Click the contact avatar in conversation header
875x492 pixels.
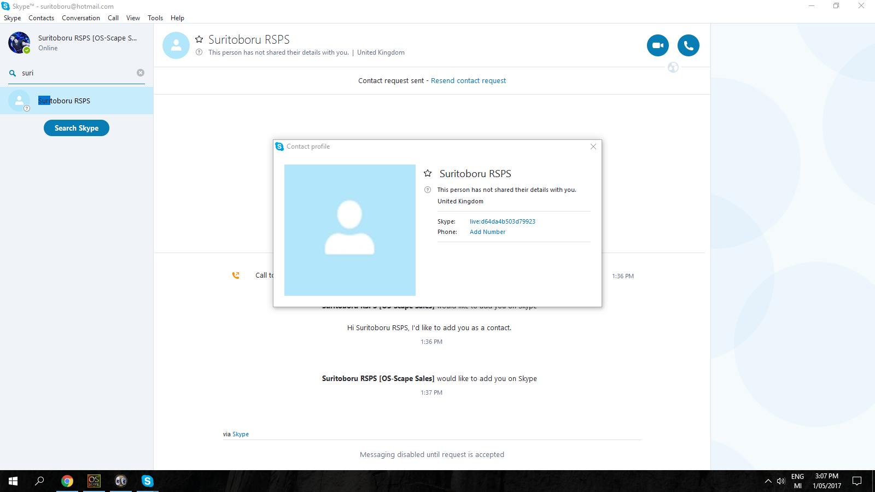pyautogui.click(x=176, y=45)
